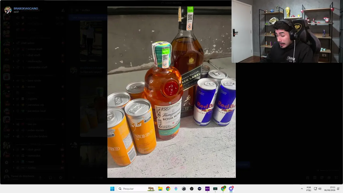This screenshot has width=343, height=193.
Task: Change the POR PTB2 keyboard language
Action: 309,189
